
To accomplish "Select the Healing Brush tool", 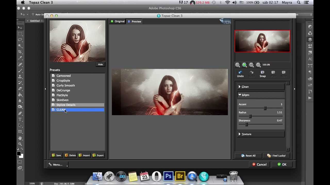I will point(20,64).
